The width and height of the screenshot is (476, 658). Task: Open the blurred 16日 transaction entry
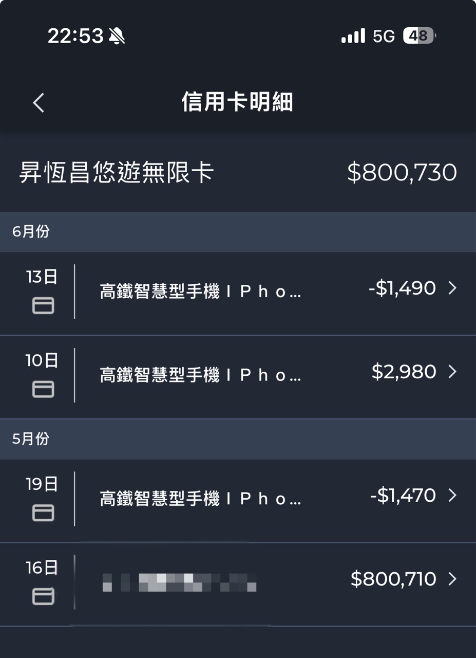pyautogui.click(x=180, y=582)
